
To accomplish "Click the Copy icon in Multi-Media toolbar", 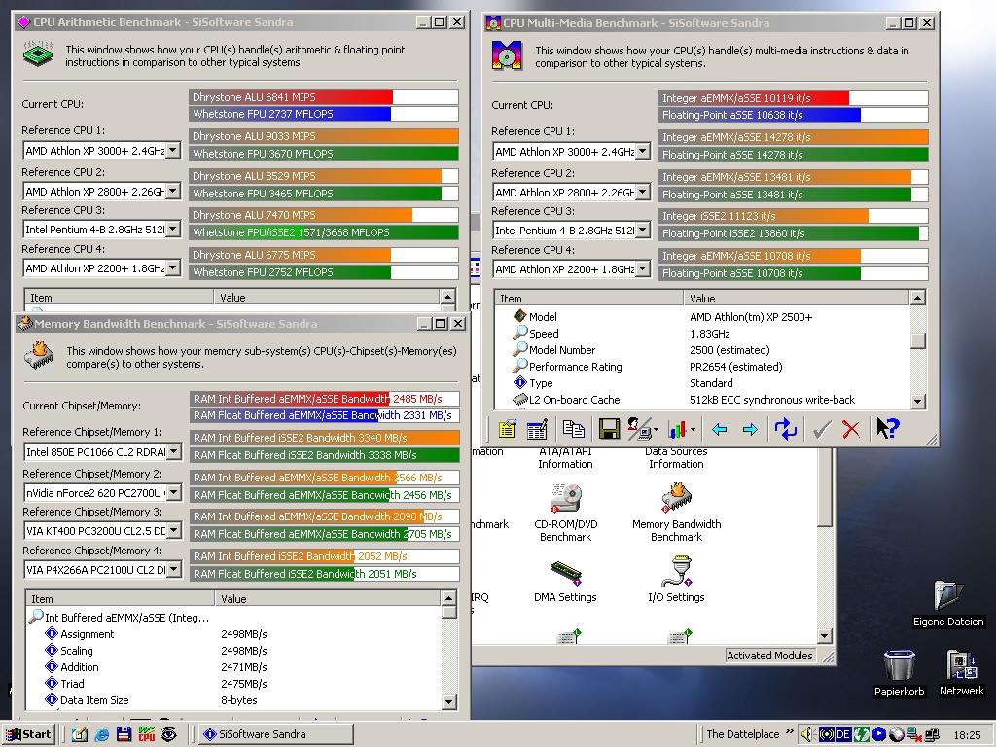I will 574,429.
